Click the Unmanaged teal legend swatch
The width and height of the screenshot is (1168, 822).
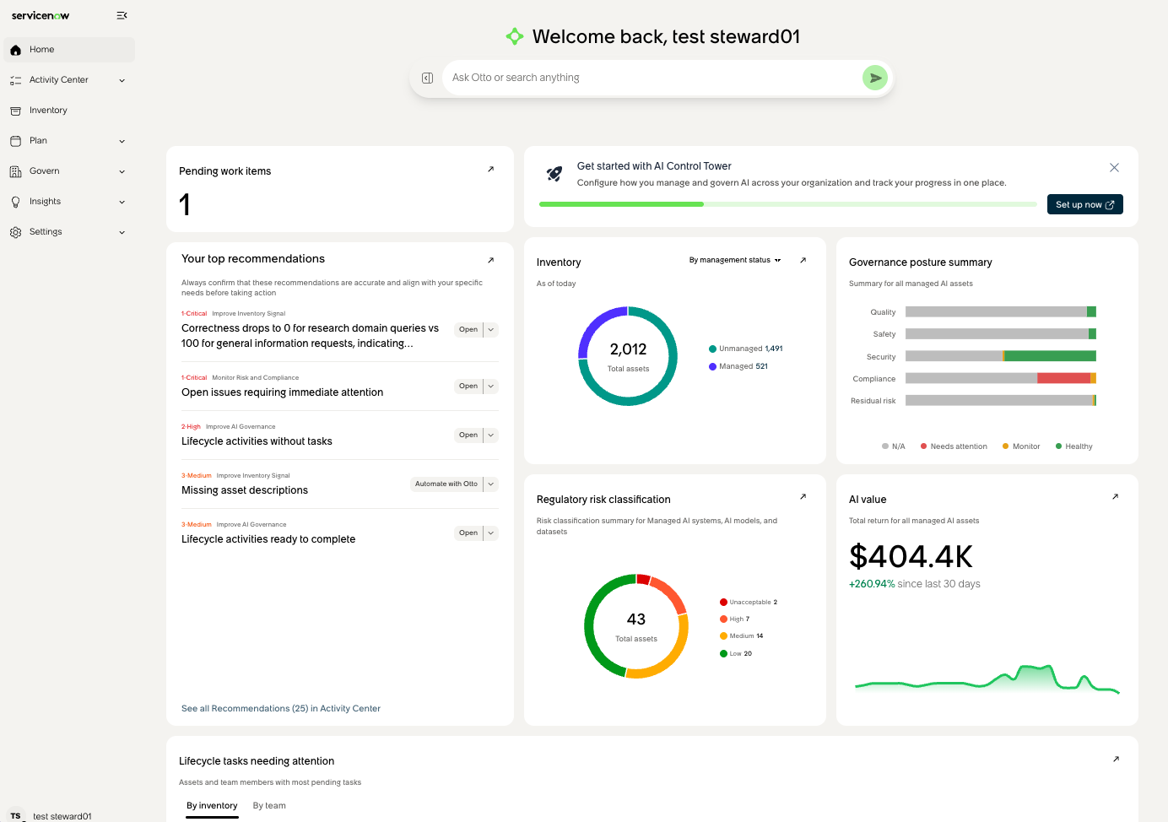click(x=712, y=349)
